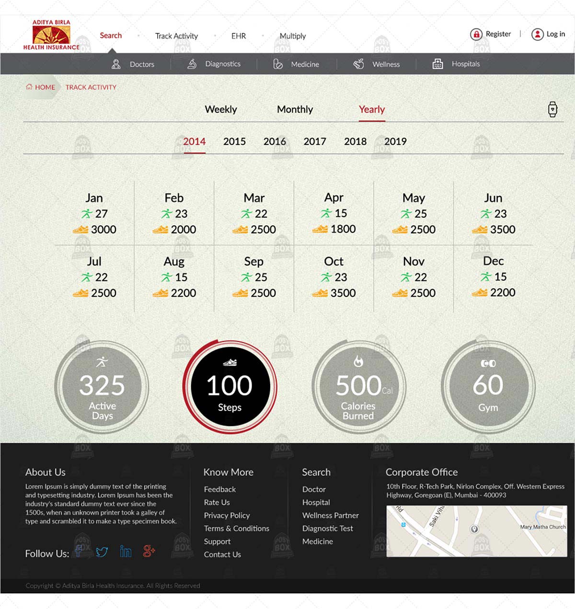This screenshot has width=575, height=609.
Task: Select the year 2016
Action: pos(275,141)
